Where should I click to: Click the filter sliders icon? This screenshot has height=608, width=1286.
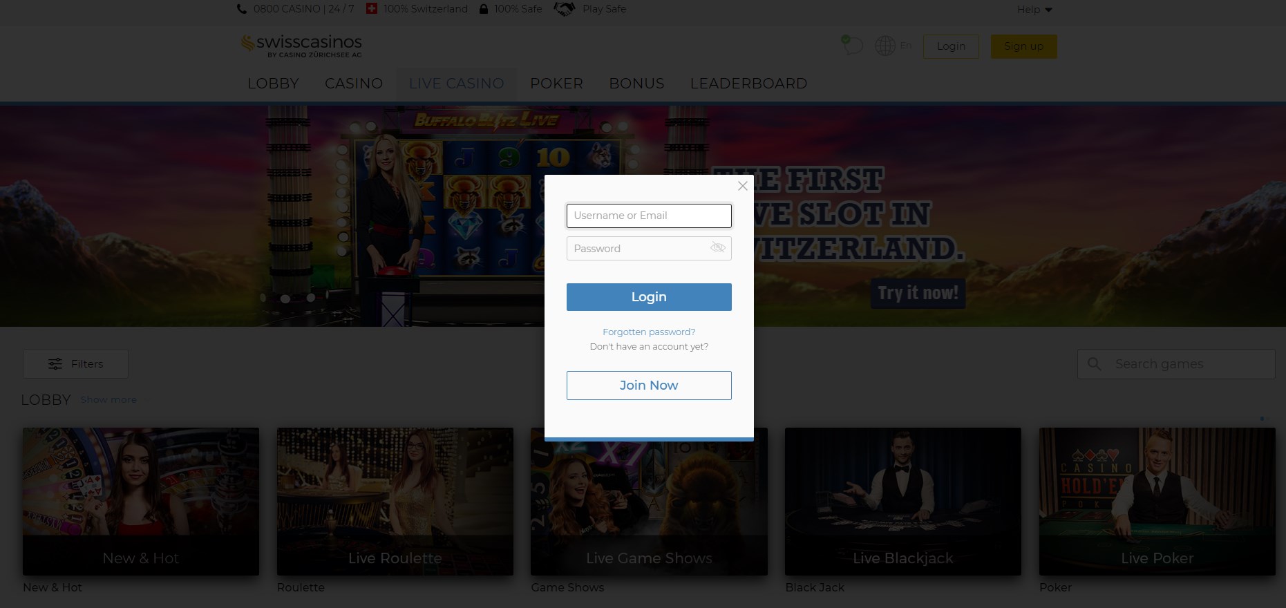click(x=55, y=364)
